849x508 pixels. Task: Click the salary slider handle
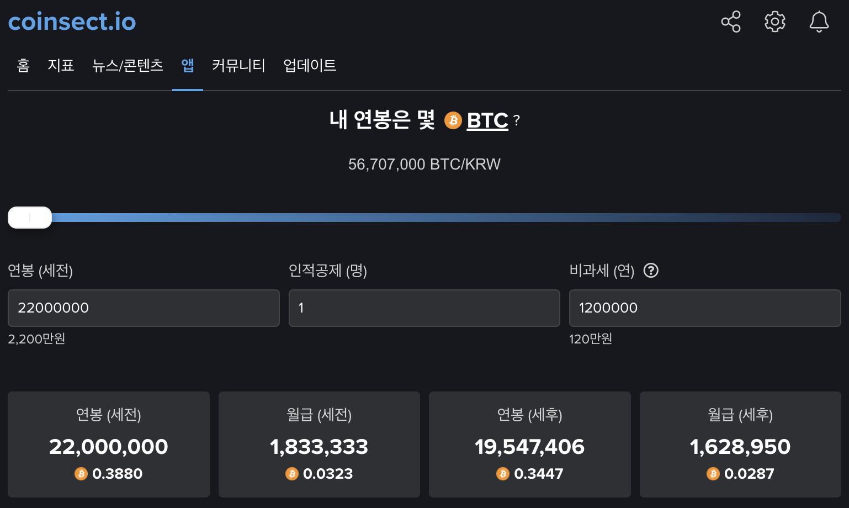[x=30, y=218]
